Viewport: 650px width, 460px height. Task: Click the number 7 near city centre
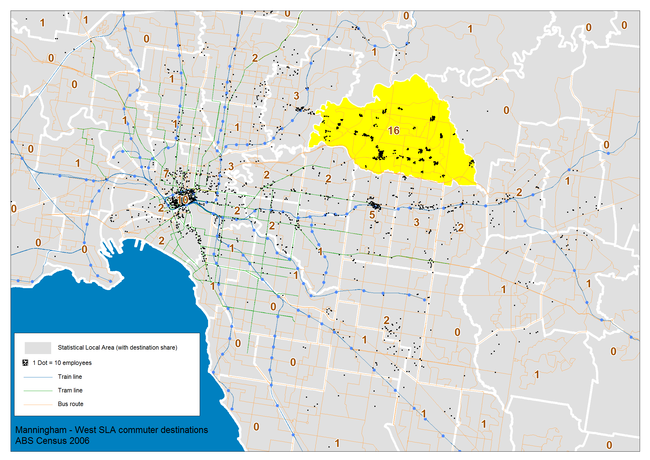tap(166, 174)
